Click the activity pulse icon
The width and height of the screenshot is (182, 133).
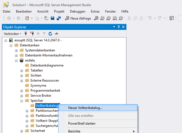pyautogui.click(x=56, y=34)
